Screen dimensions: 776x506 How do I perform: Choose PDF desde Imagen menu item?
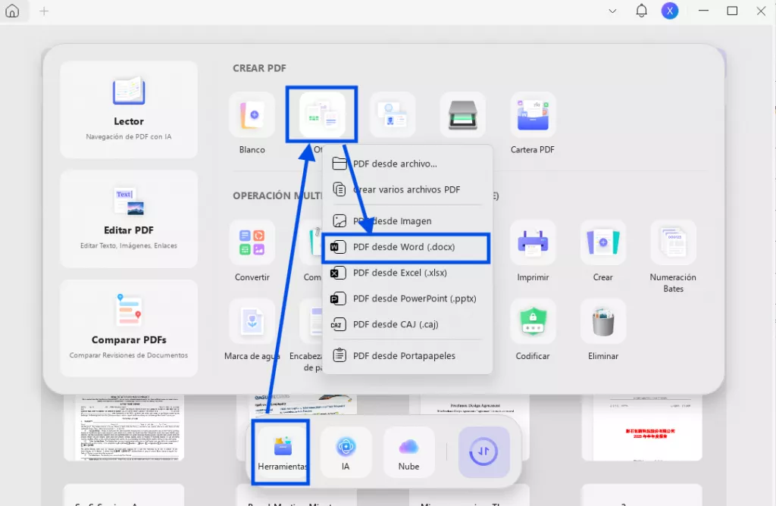(x=407, y=221)
